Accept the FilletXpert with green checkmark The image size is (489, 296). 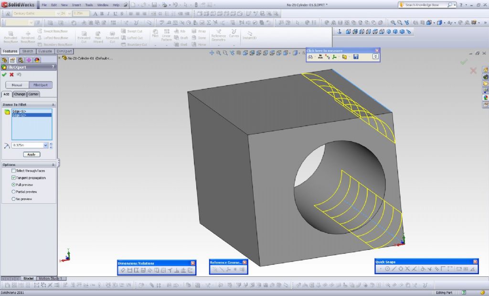click(4, 75)
